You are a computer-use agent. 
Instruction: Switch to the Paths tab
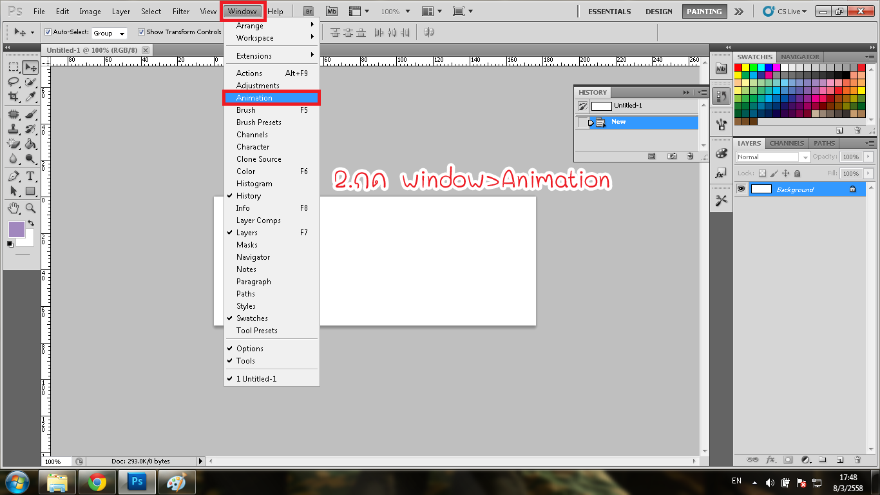point(824,143)
